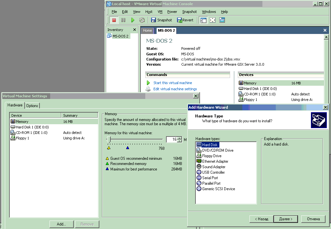Close the Inventory panel
The height and width of the screenshot is (229, 331).
pyautogui.click(x=135, y=30)
